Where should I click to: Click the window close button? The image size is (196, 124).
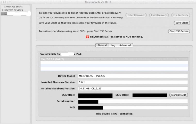pos(3,2)
